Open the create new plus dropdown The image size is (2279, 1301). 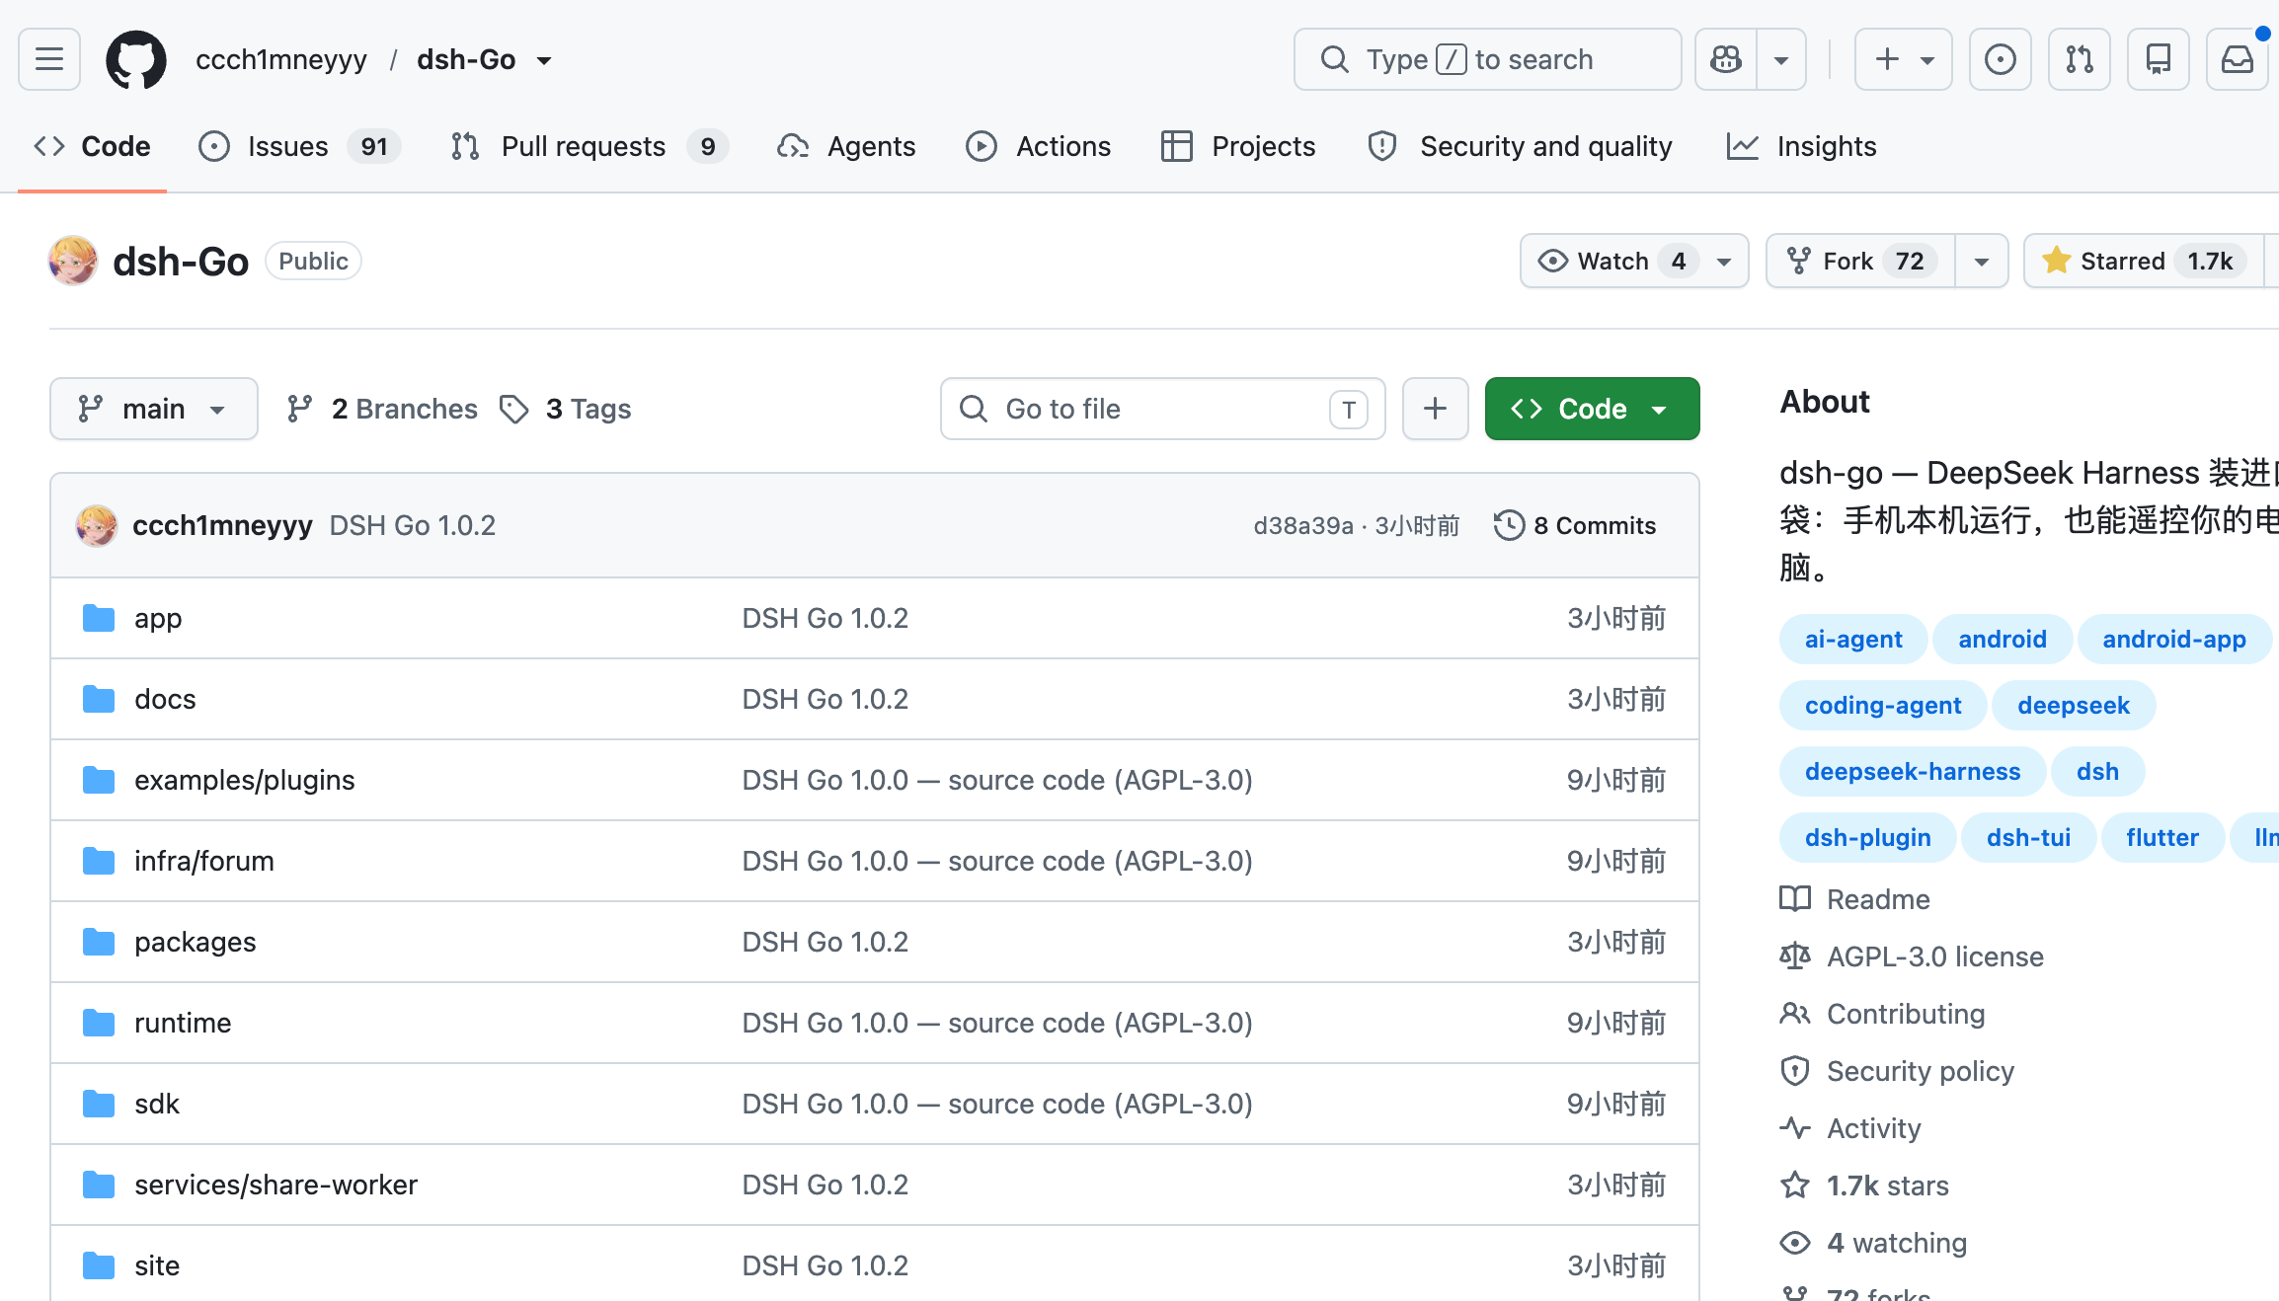(1904, 59)
